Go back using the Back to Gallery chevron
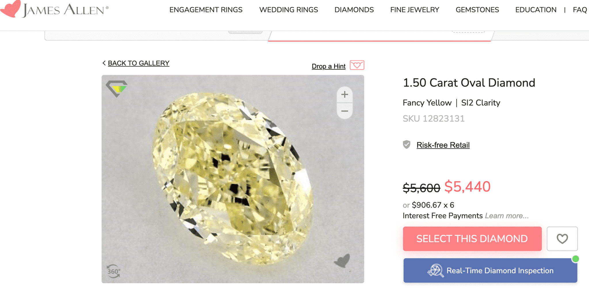 104,63
